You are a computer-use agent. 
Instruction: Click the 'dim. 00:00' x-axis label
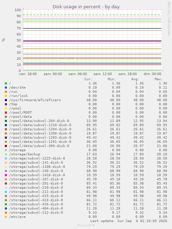[152, 74]
